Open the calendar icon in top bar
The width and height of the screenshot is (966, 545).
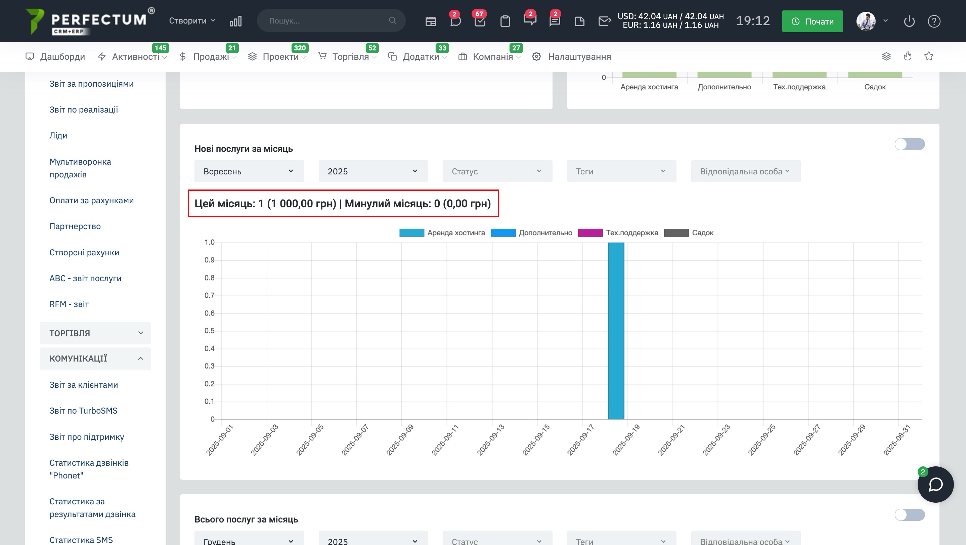pos(431,22)
